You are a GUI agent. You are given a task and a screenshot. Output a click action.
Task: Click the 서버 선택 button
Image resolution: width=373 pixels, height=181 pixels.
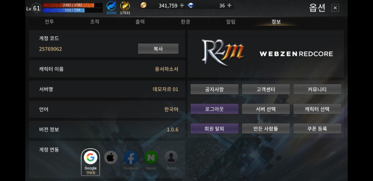point(266,109)
